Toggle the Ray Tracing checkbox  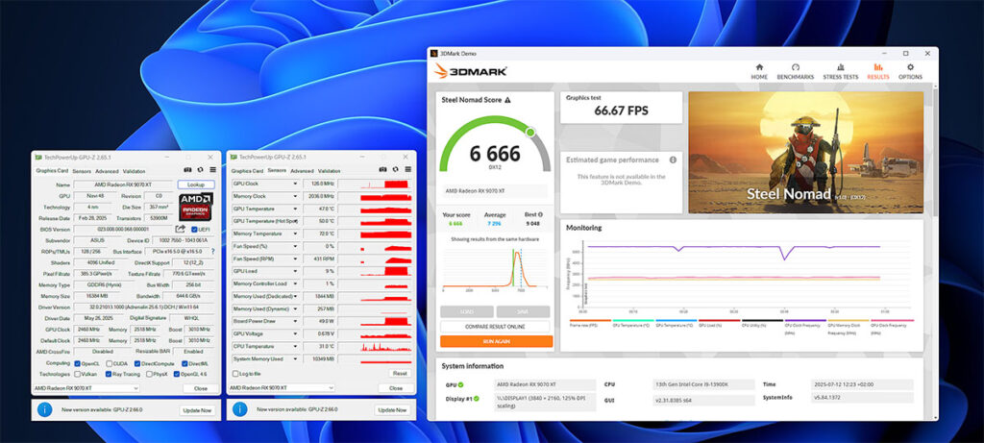click(110, 374)
